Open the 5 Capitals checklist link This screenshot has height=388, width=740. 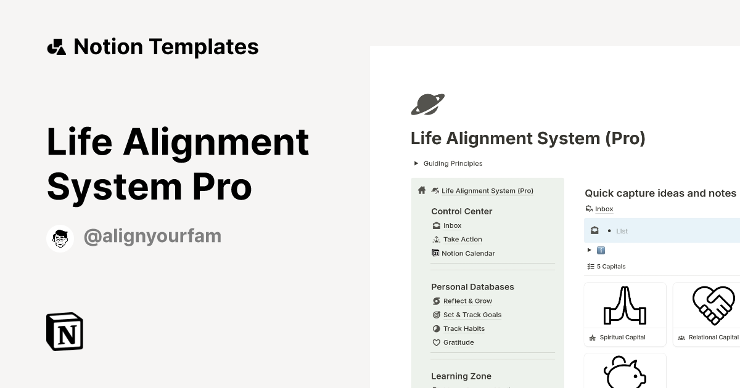tap(611, 266)
